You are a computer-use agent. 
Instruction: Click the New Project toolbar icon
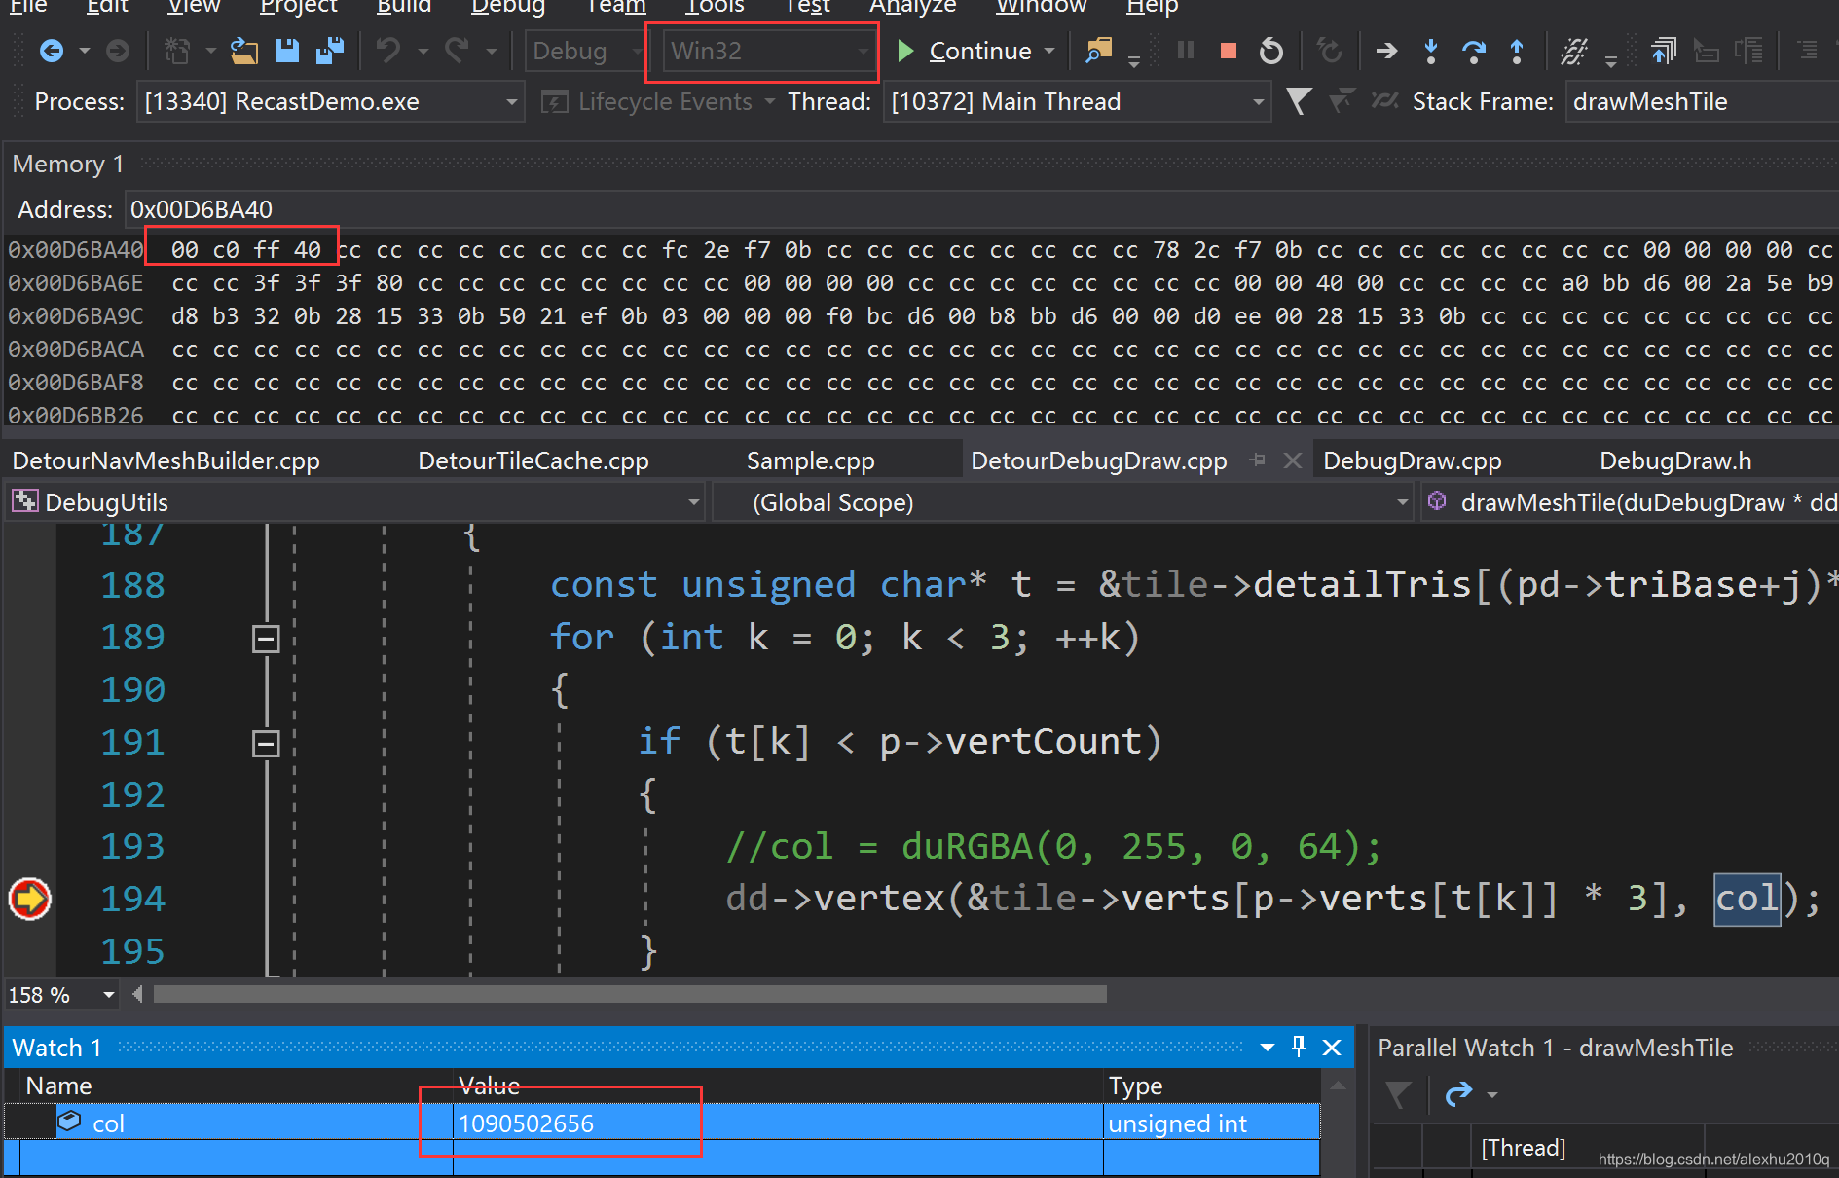click(x=176, y=51)
